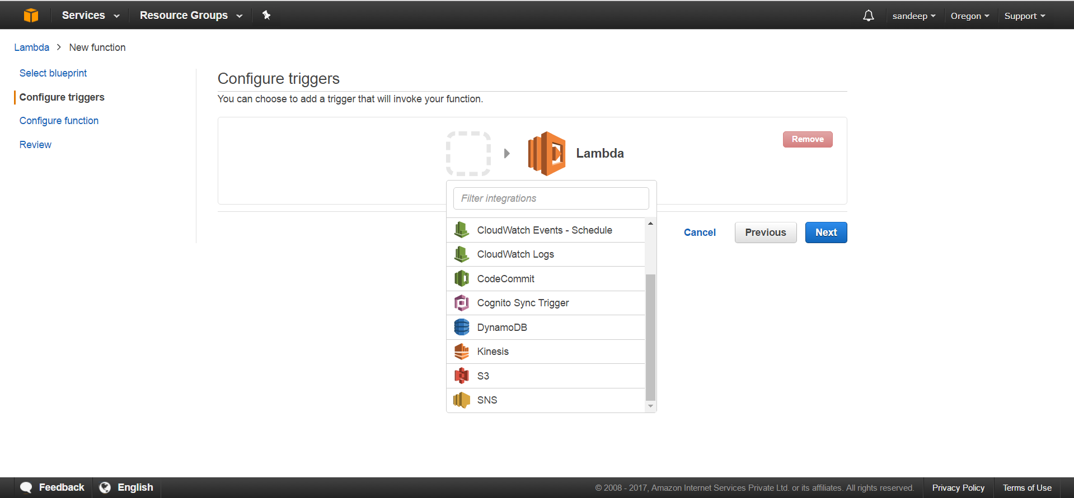Go to the Review step
Screen dimensions: 1074x498
tap(35, 145)
